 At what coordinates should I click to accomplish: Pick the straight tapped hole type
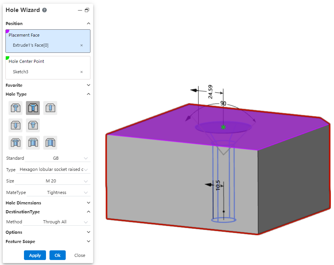(15, 125)
